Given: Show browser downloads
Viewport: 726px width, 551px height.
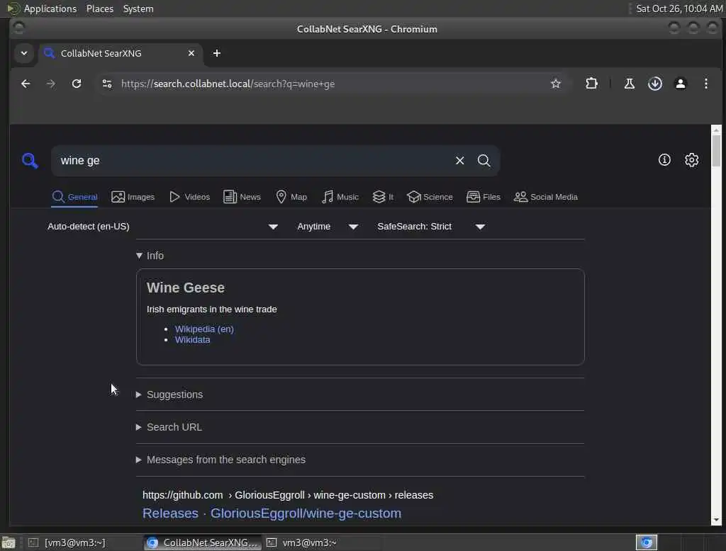Looking at the screenshot, I should point(654,84).
